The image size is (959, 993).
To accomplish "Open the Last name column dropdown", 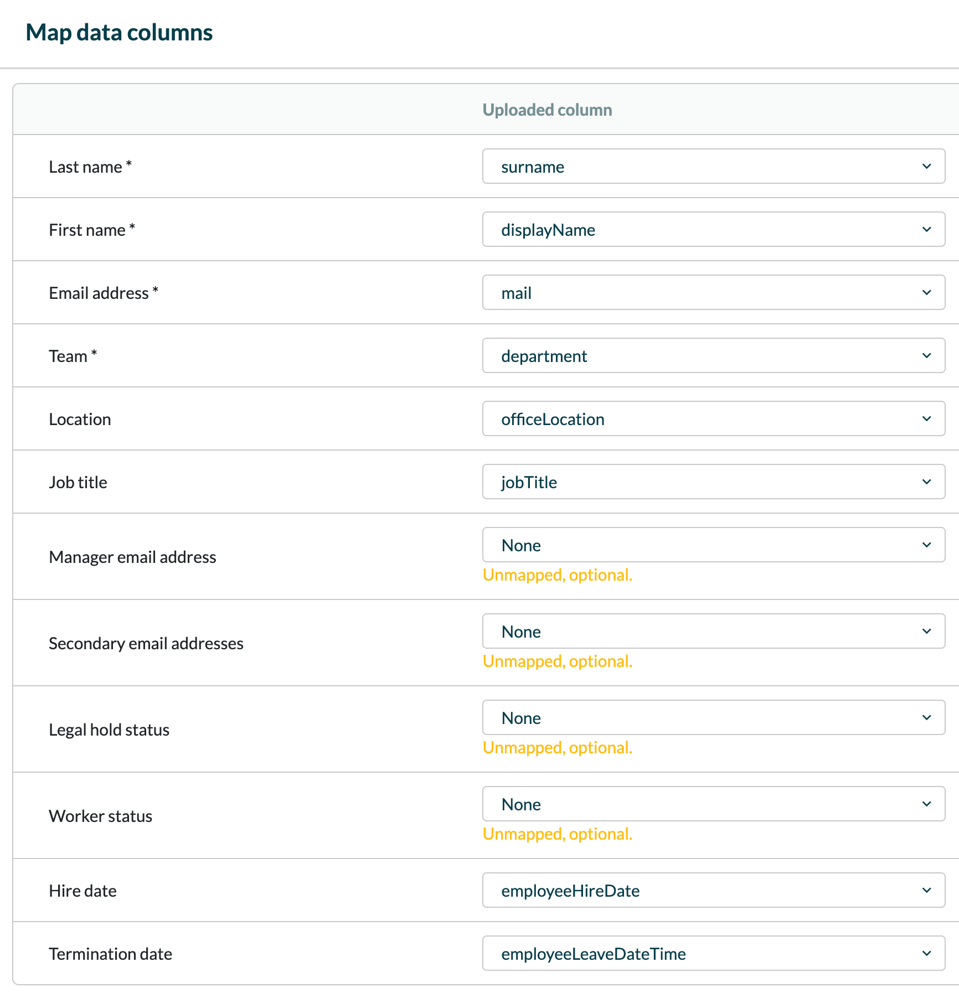I will [x=713, y=167].
